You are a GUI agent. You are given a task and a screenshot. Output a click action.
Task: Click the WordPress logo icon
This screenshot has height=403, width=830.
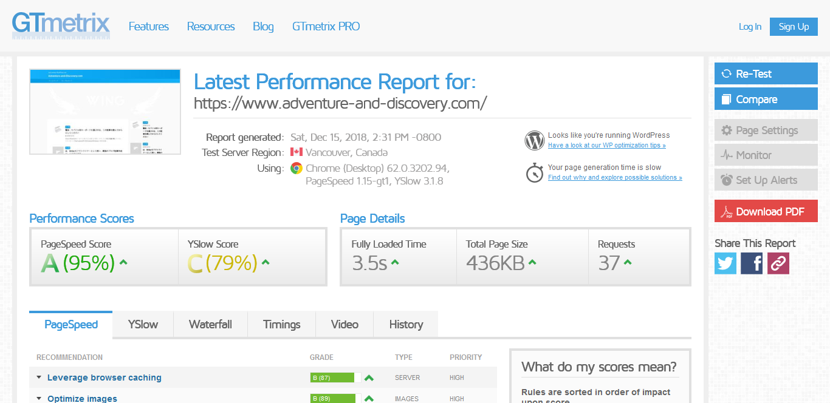(x=534, y=141)
